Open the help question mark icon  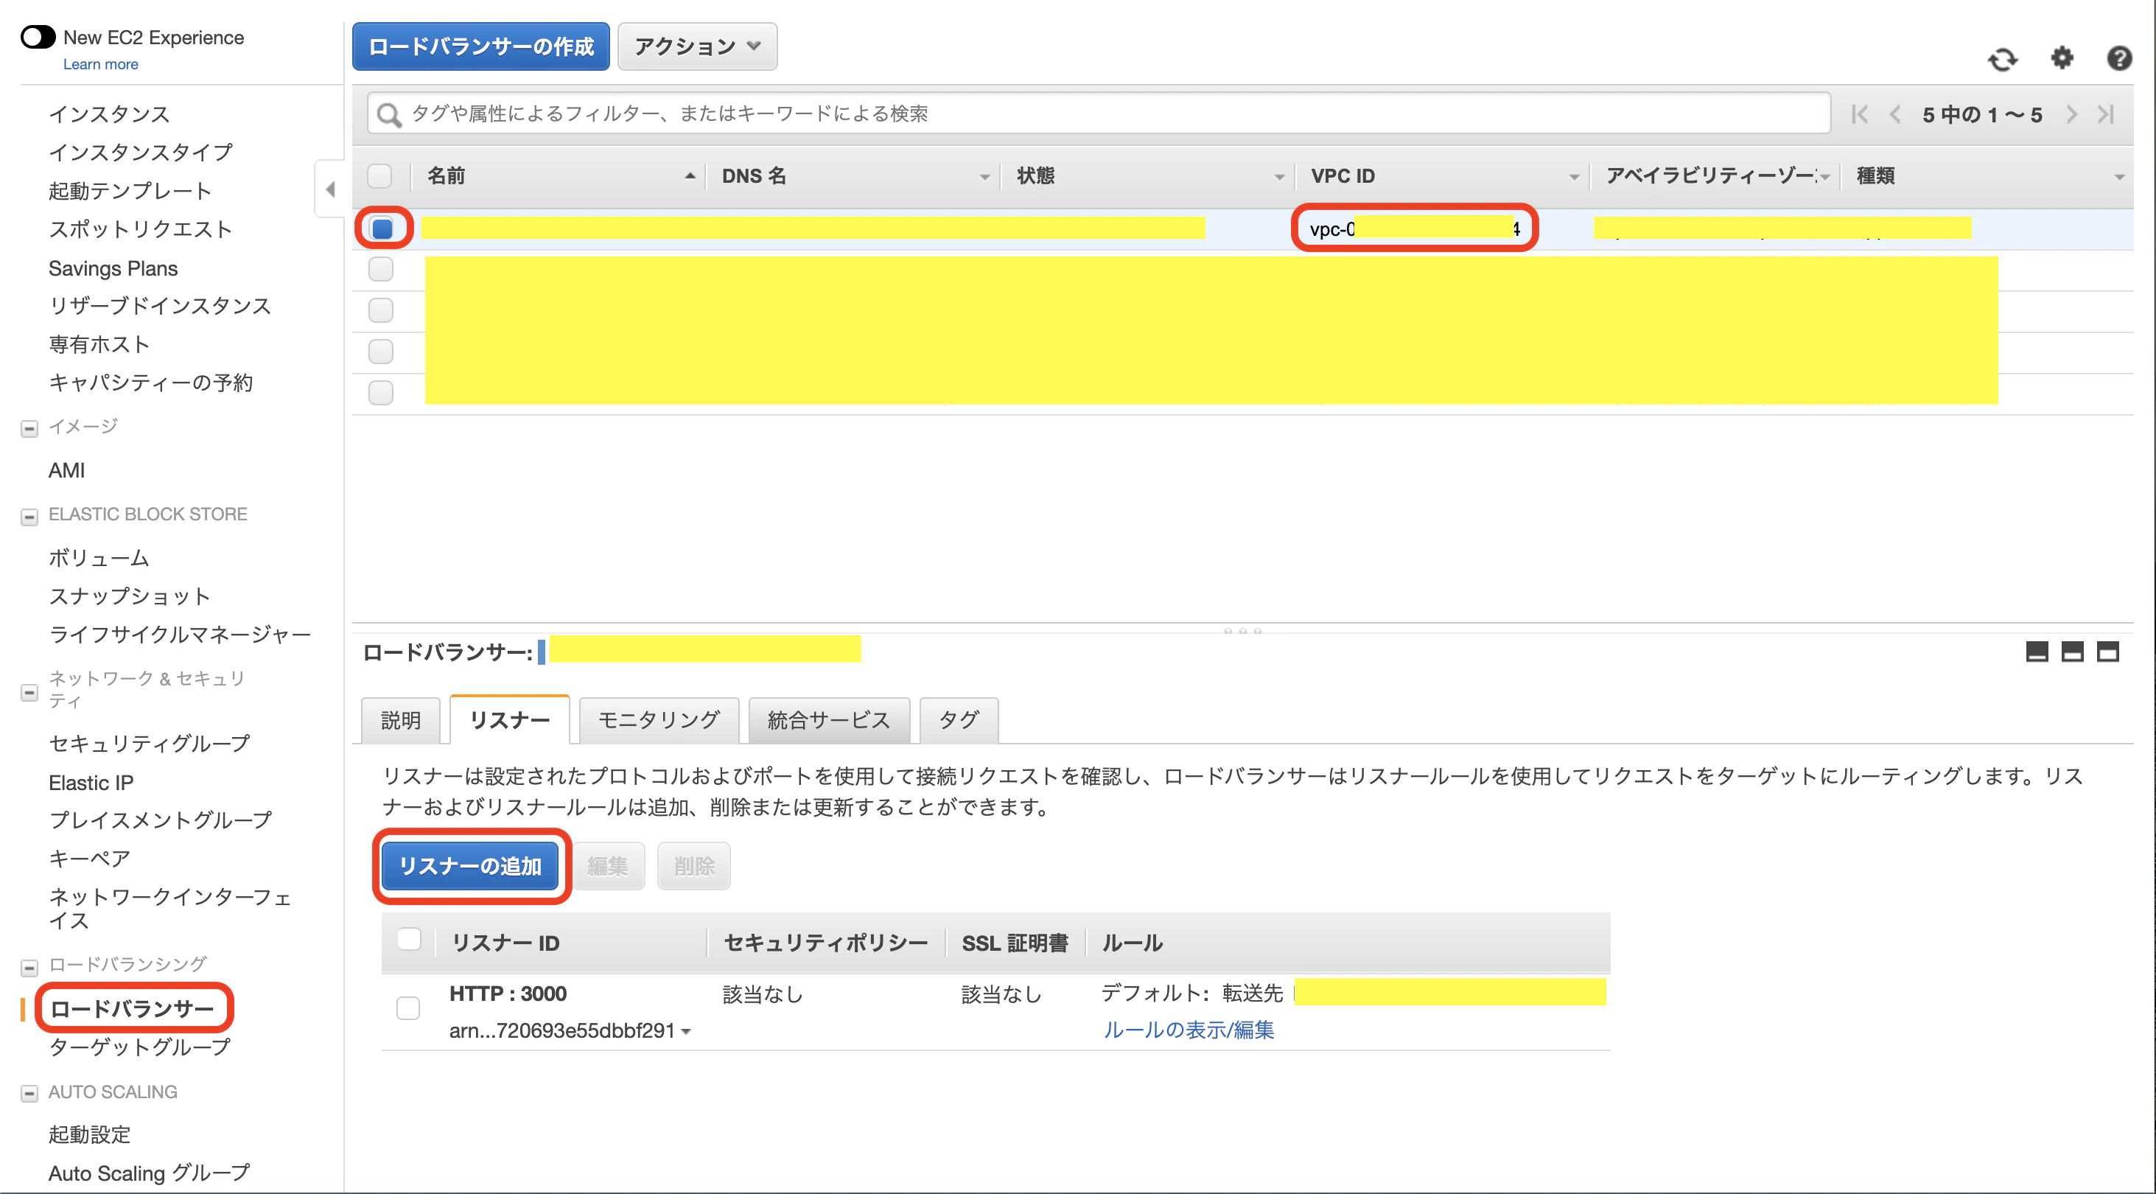pos(2118,57)
